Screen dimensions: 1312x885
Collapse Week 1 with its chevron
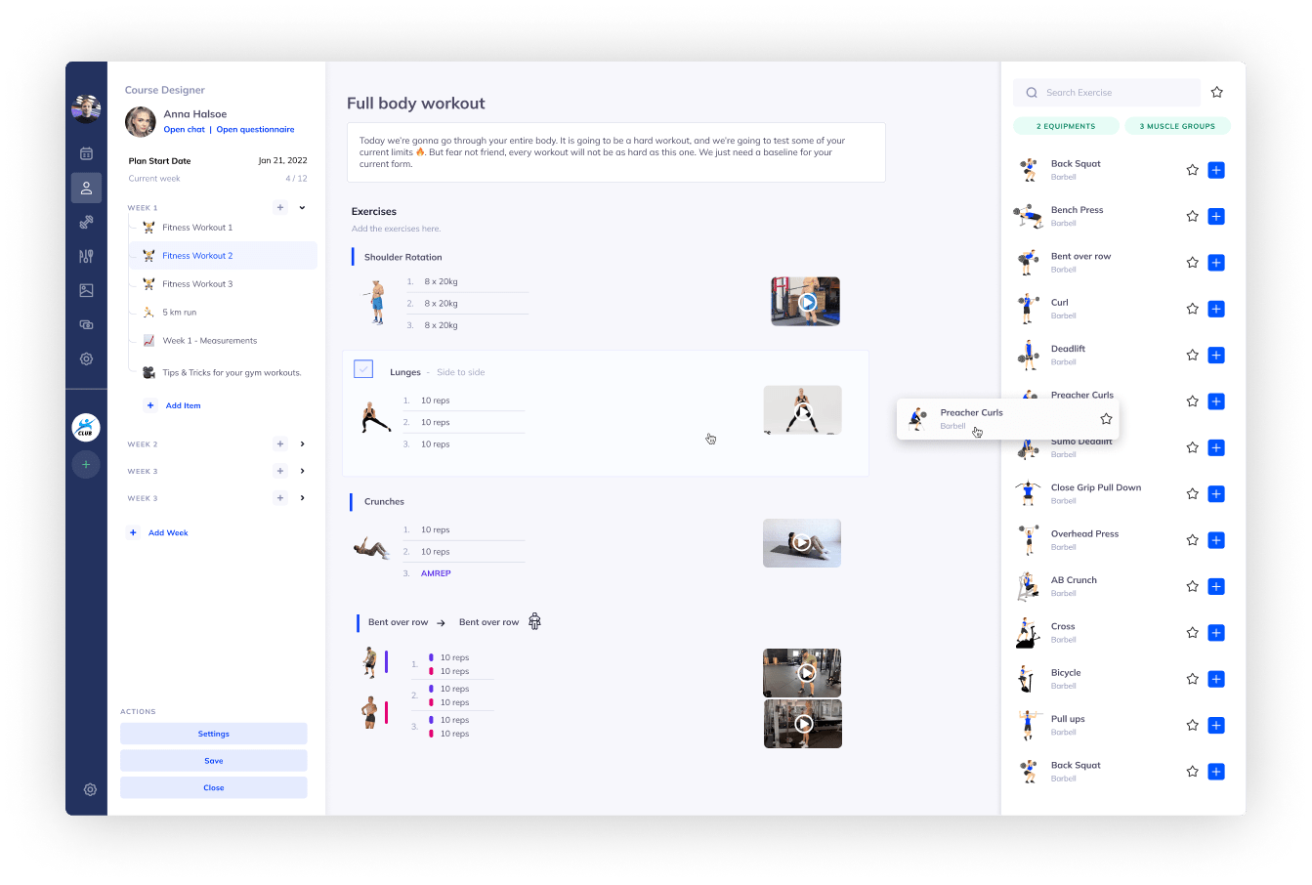tap(302, 207)
